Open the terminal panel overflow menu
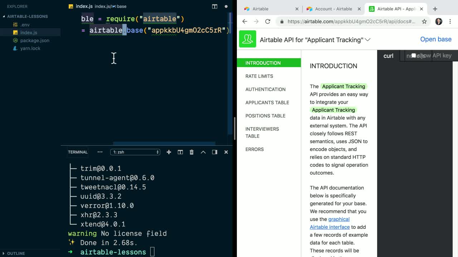Screen dimensions: 458x257 tap(100, 152)
